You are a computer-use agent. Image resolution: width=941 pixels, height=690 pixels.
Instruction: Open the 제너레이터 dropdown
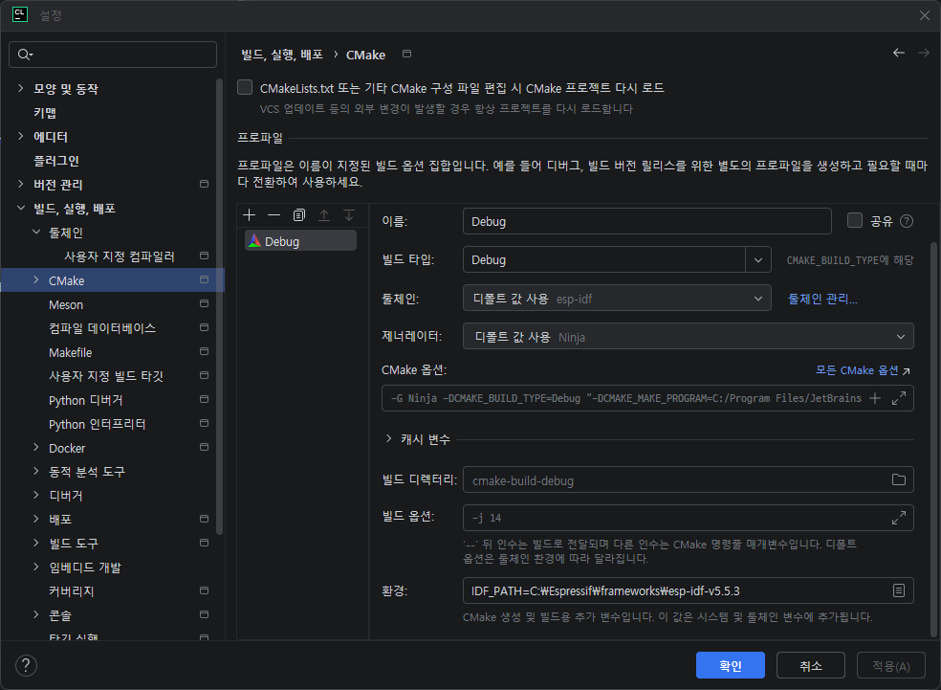click(900, 337)
